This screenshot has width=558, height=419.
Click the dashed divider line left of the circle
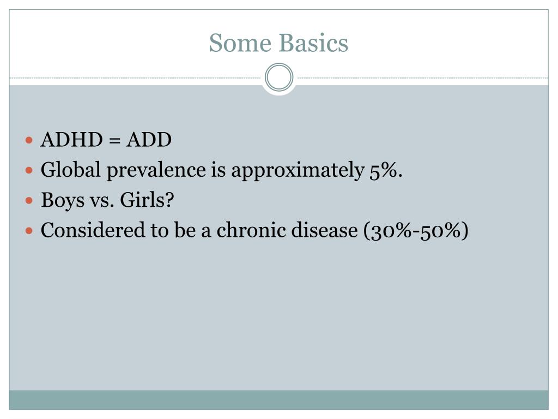(x=135, y=77)
